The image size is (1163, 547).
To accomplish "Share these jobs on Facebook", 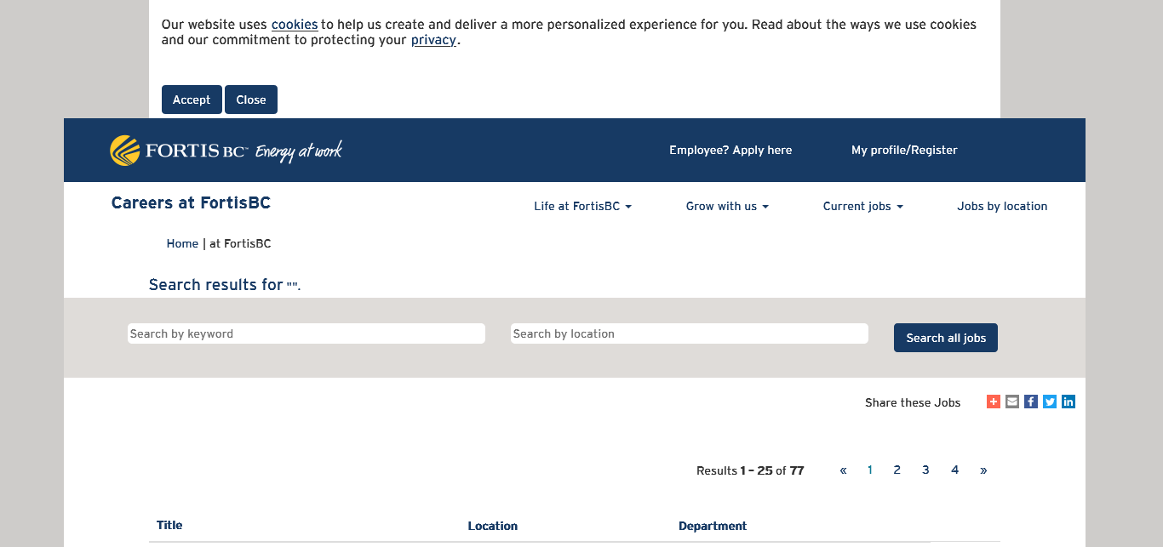I will point(1031,402).
